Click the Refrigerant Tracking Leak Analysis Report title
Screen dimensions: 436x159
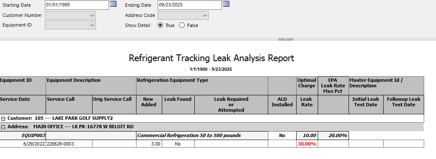point(211,58)
